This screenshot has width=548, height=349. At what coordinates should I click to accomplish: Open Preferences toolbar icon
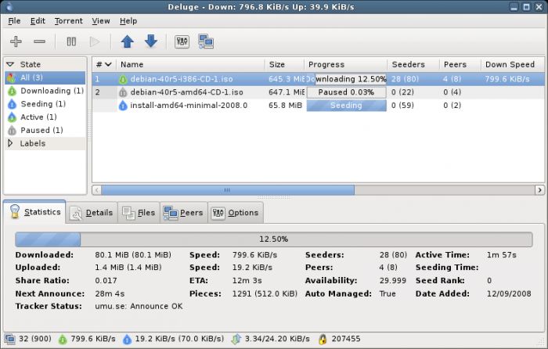[x=182, y=41]
